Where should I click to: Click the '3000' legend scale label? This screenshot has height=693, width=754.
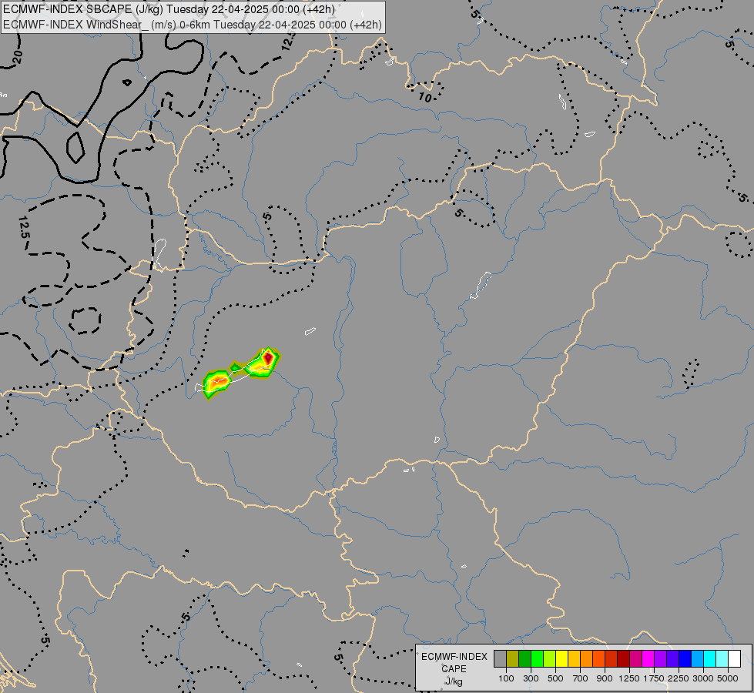click(703, 678)
